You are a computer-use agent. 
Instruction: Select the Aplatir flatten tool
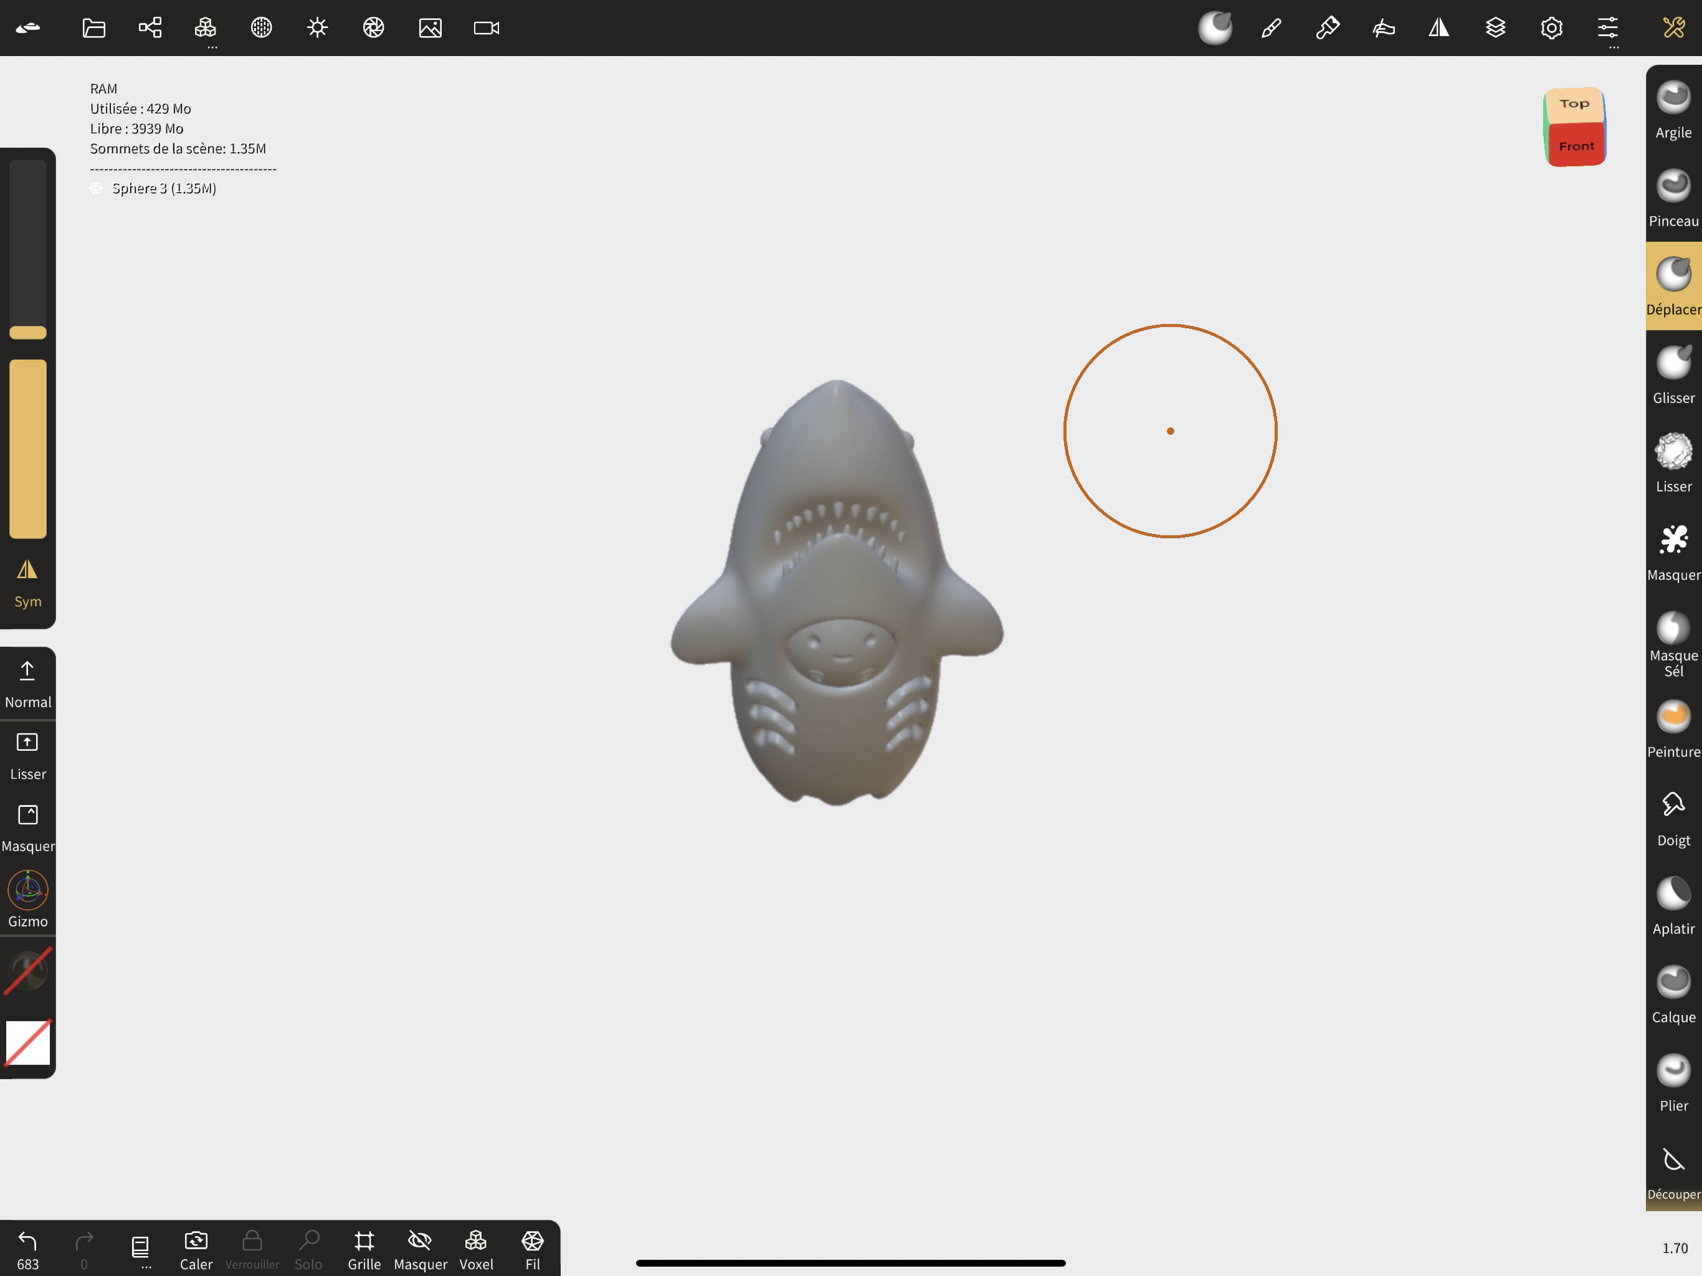coord(1673,907)
